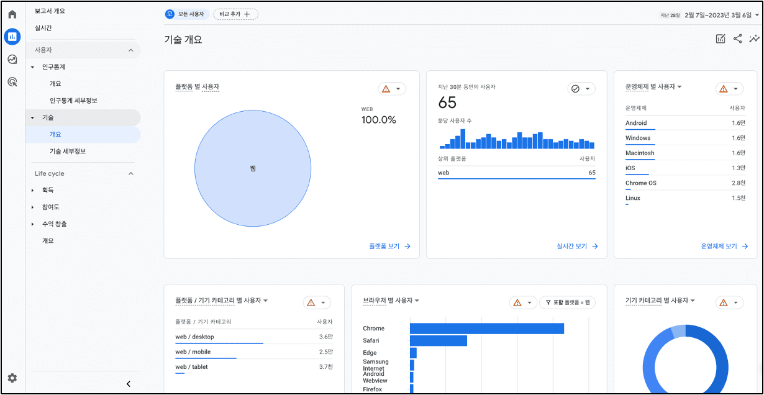Add a comparison with 비교 추가 button

pyautogui.click(x=235, y=14)
